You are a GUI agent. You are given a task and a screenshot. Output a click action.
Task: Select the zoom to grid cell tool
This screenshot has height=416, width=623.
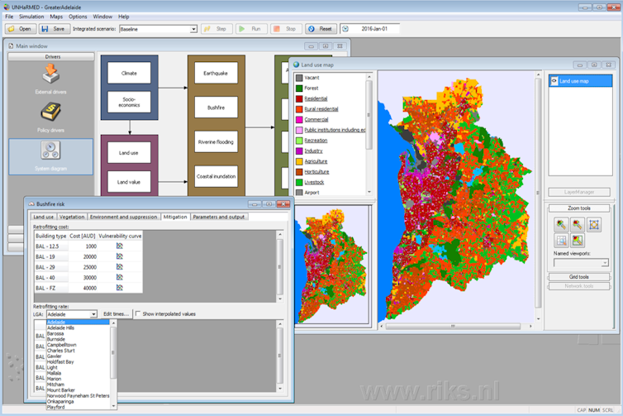tap(561, 240)
